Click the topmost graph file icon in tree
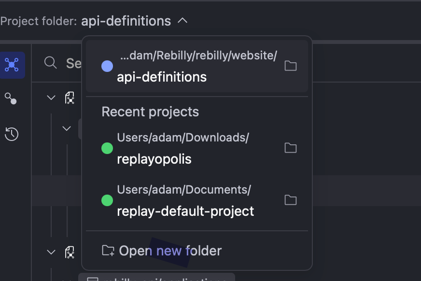 click(x=70, y=98)
